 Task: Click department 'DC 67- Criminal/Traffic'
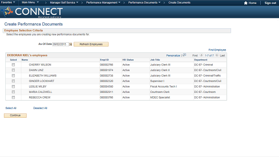[208, 75]
